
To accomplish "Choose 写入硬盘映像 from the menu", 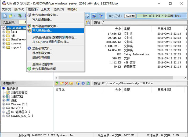I will [x=56, y=31].
